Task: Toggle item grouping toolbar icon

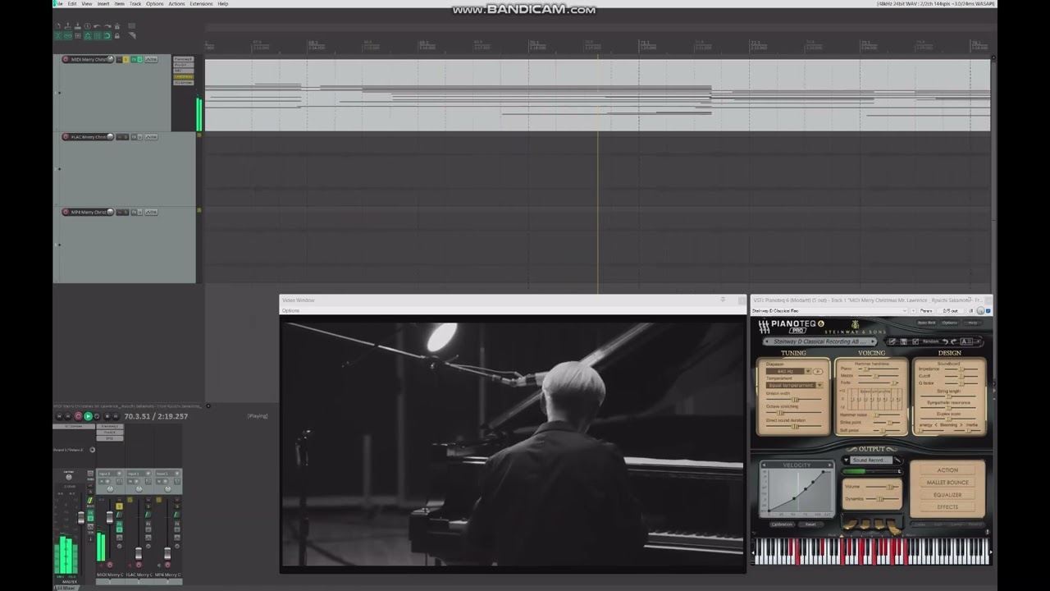Action: [x=68, y=36]
